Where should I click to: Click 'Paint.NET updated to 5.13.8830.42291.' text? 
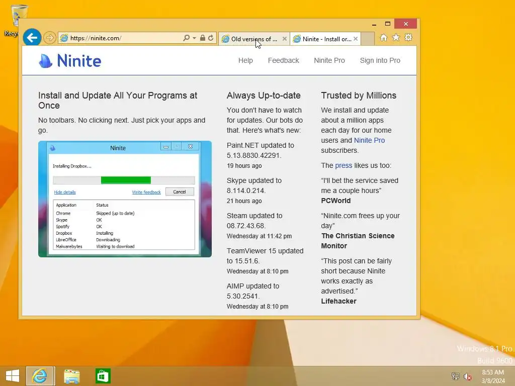(x=261, y=150)
